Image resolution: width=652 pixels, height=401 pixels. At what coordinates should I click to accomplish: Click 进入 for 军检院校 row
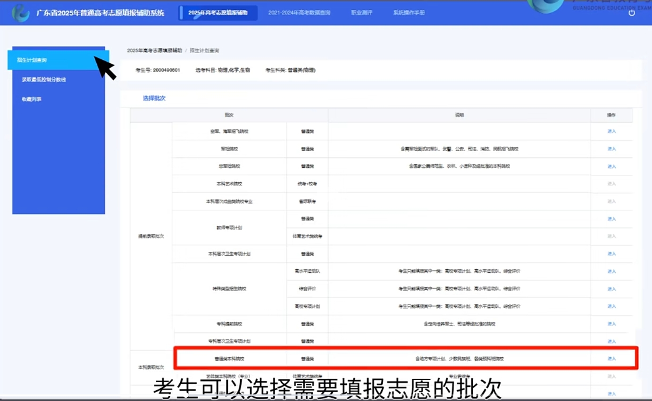pyautogui.click(x=611, y=149)
